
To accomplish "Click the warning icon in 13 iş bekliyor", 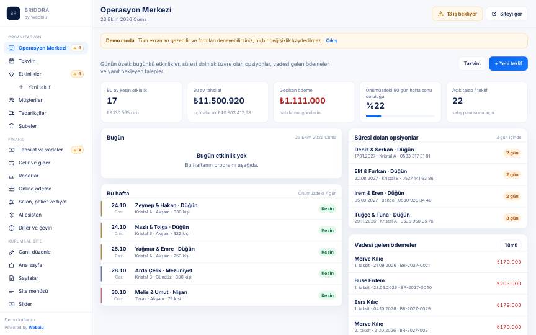I will click(440, 14).
